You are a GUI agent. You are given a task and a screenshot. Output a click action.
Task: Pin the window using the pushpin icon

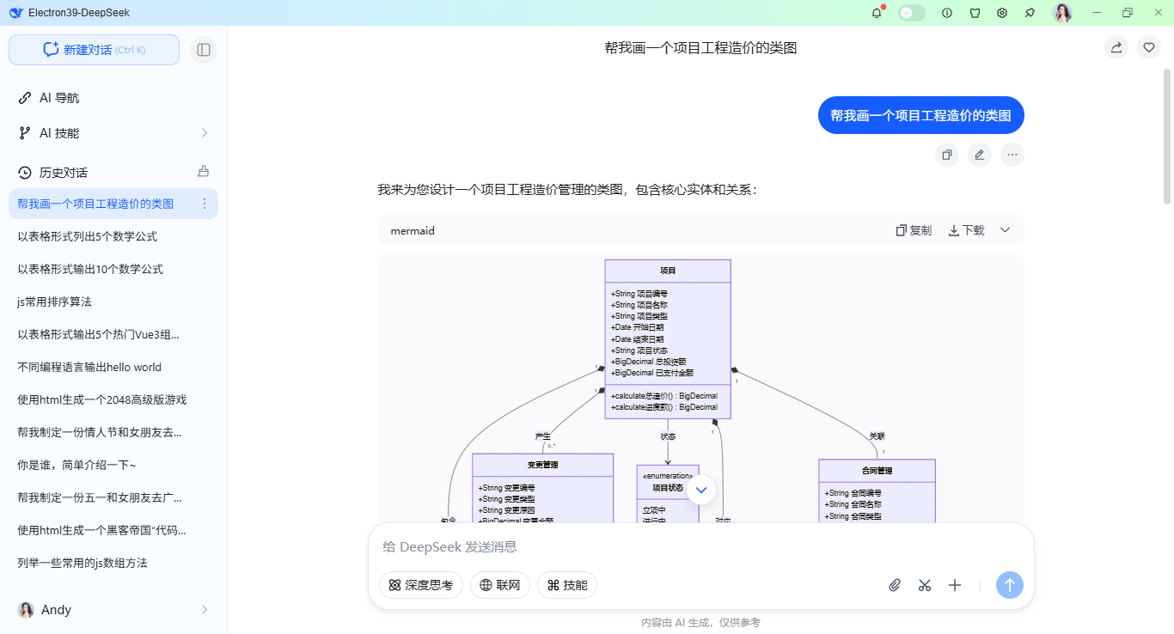coord(1030,13)
